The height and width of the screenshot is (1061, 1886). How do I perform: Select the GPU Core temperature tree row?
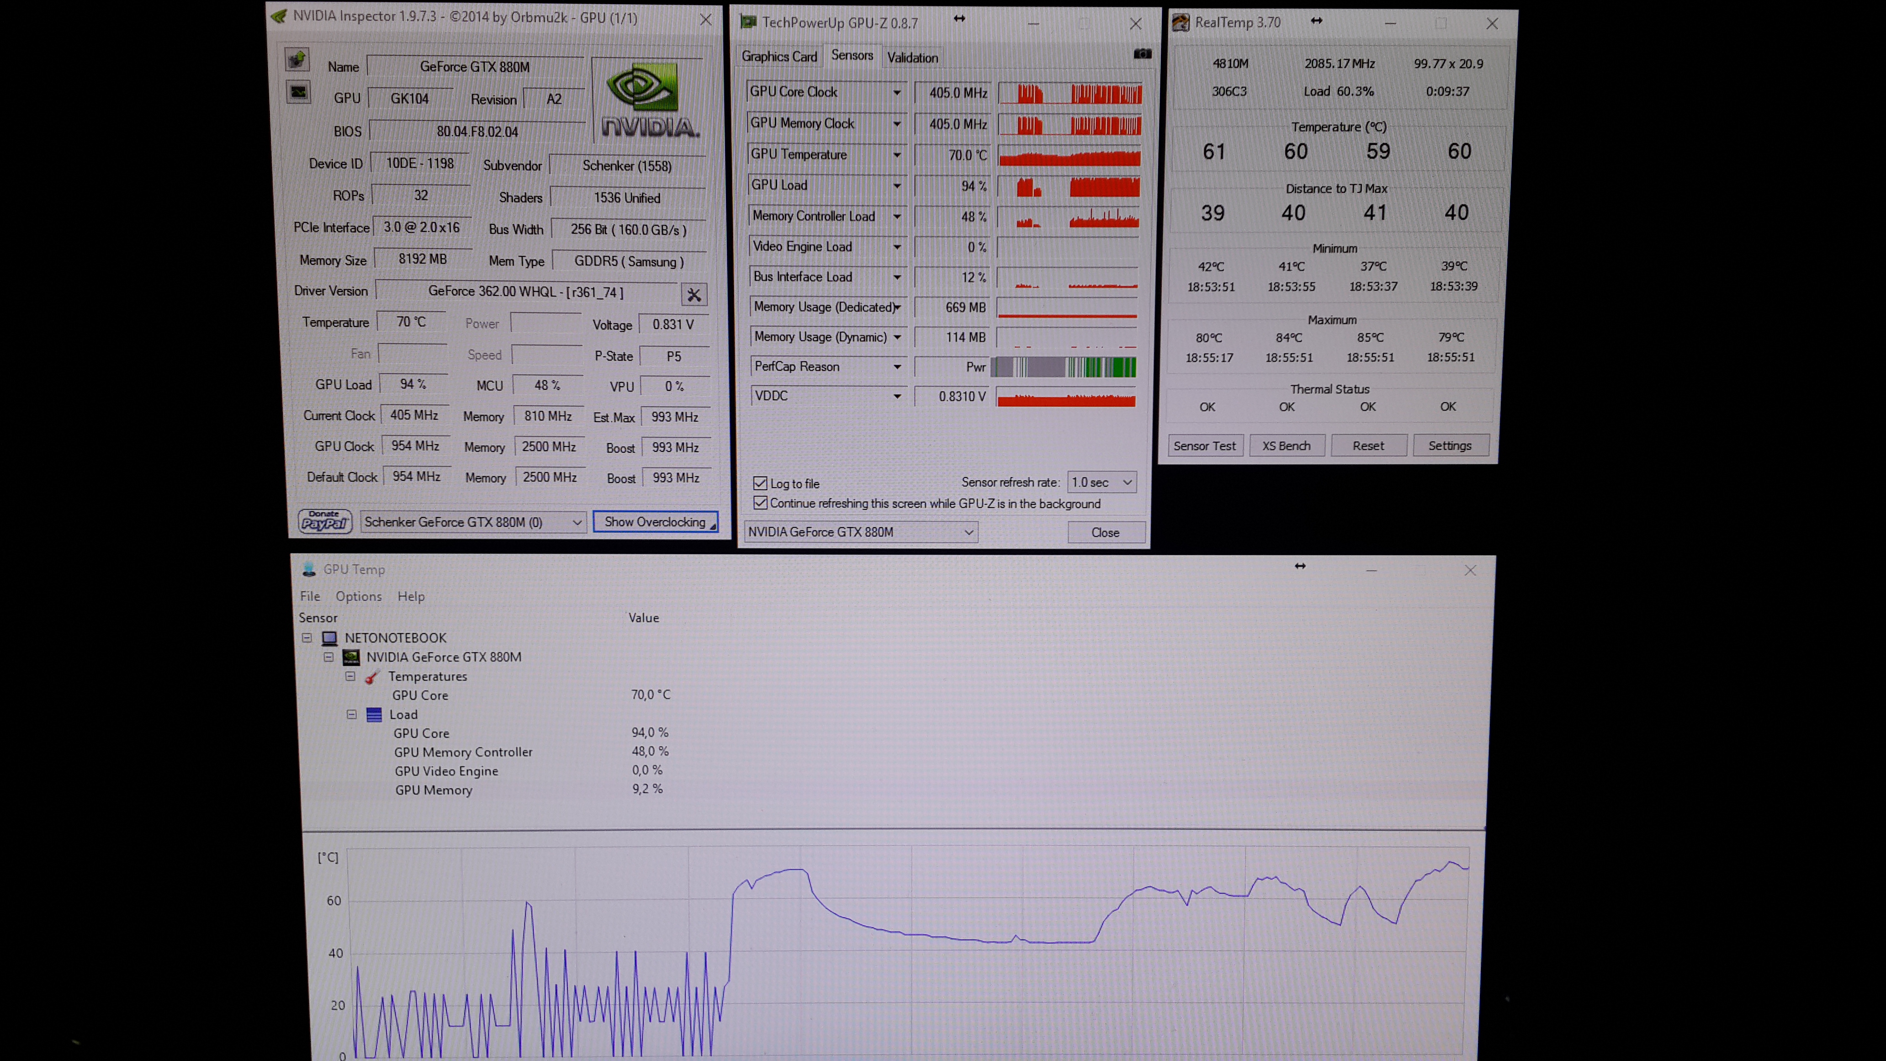(420, 695)
